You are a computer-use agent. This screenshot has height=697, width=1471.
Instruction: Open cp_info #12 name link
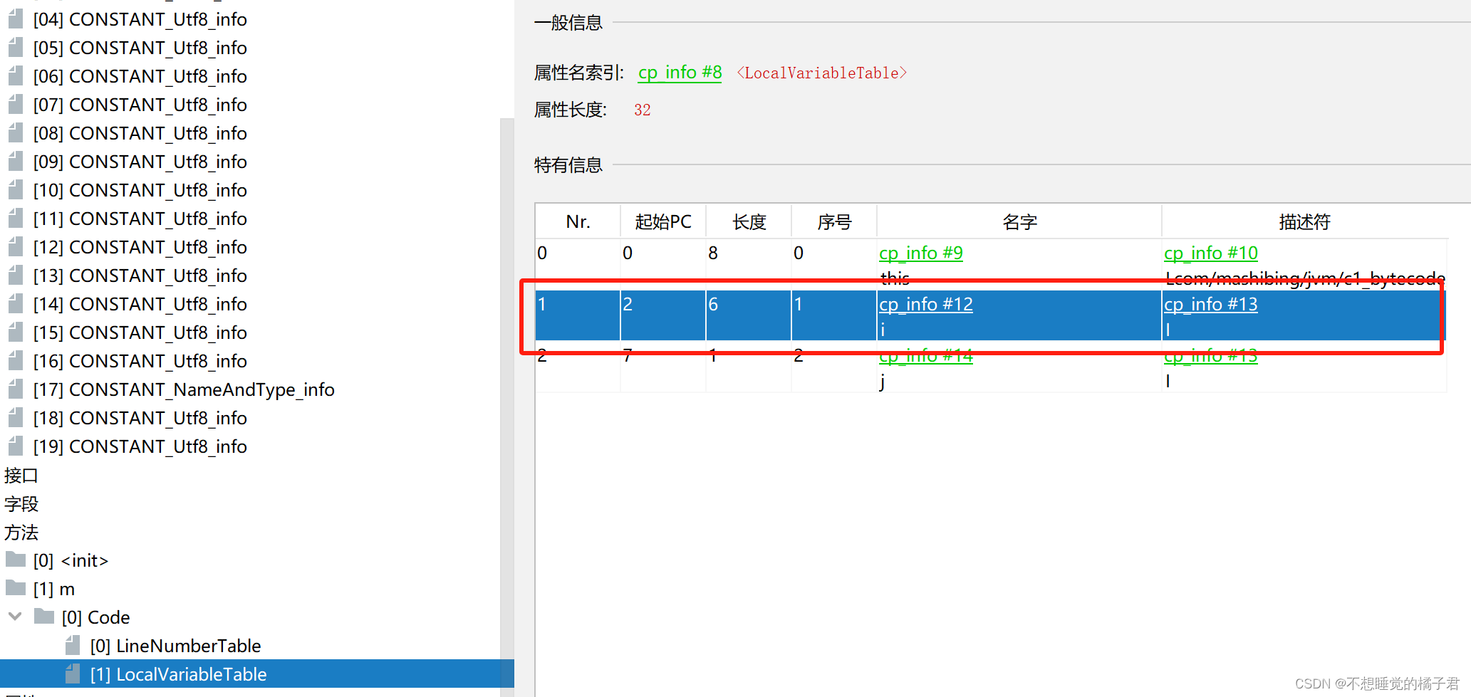pyautogui.click(x=925, y=304)
